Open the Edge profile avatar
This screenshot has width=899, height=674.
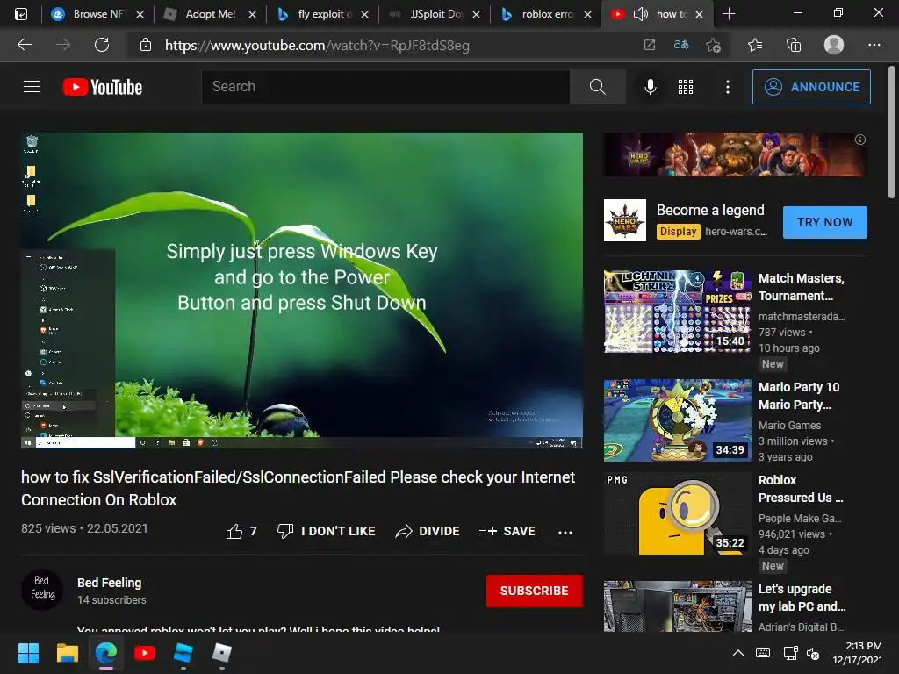click(834, 45)
